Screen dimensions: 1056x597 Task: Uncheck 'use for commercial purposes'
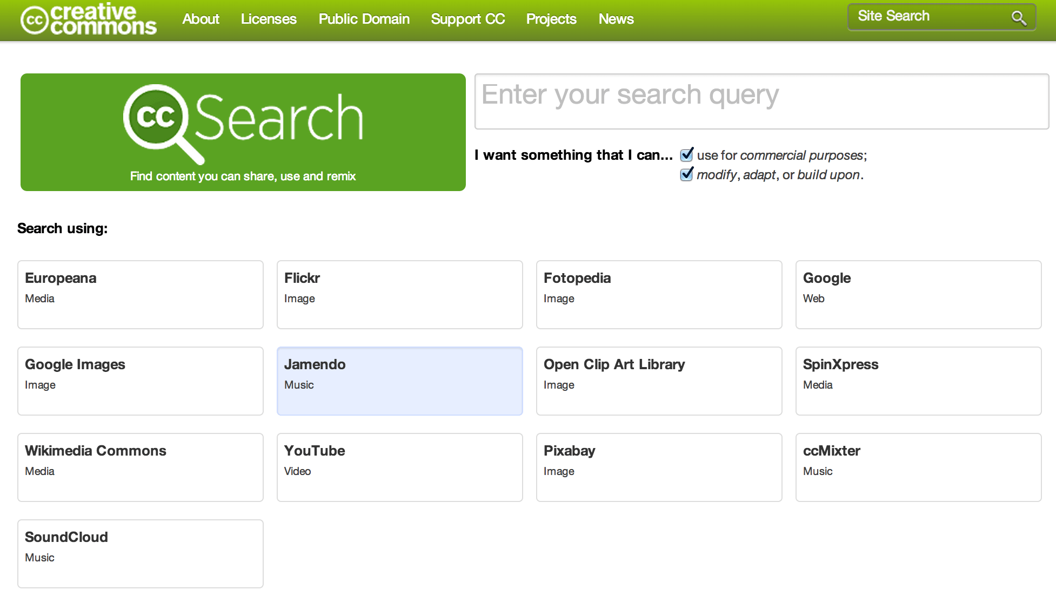tap(686, 155)
